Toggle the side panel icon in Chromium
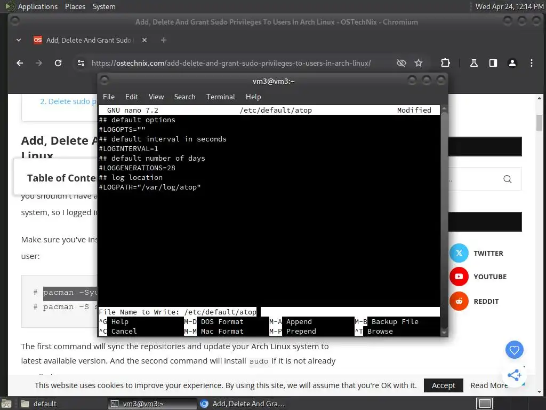 (493, 63)
